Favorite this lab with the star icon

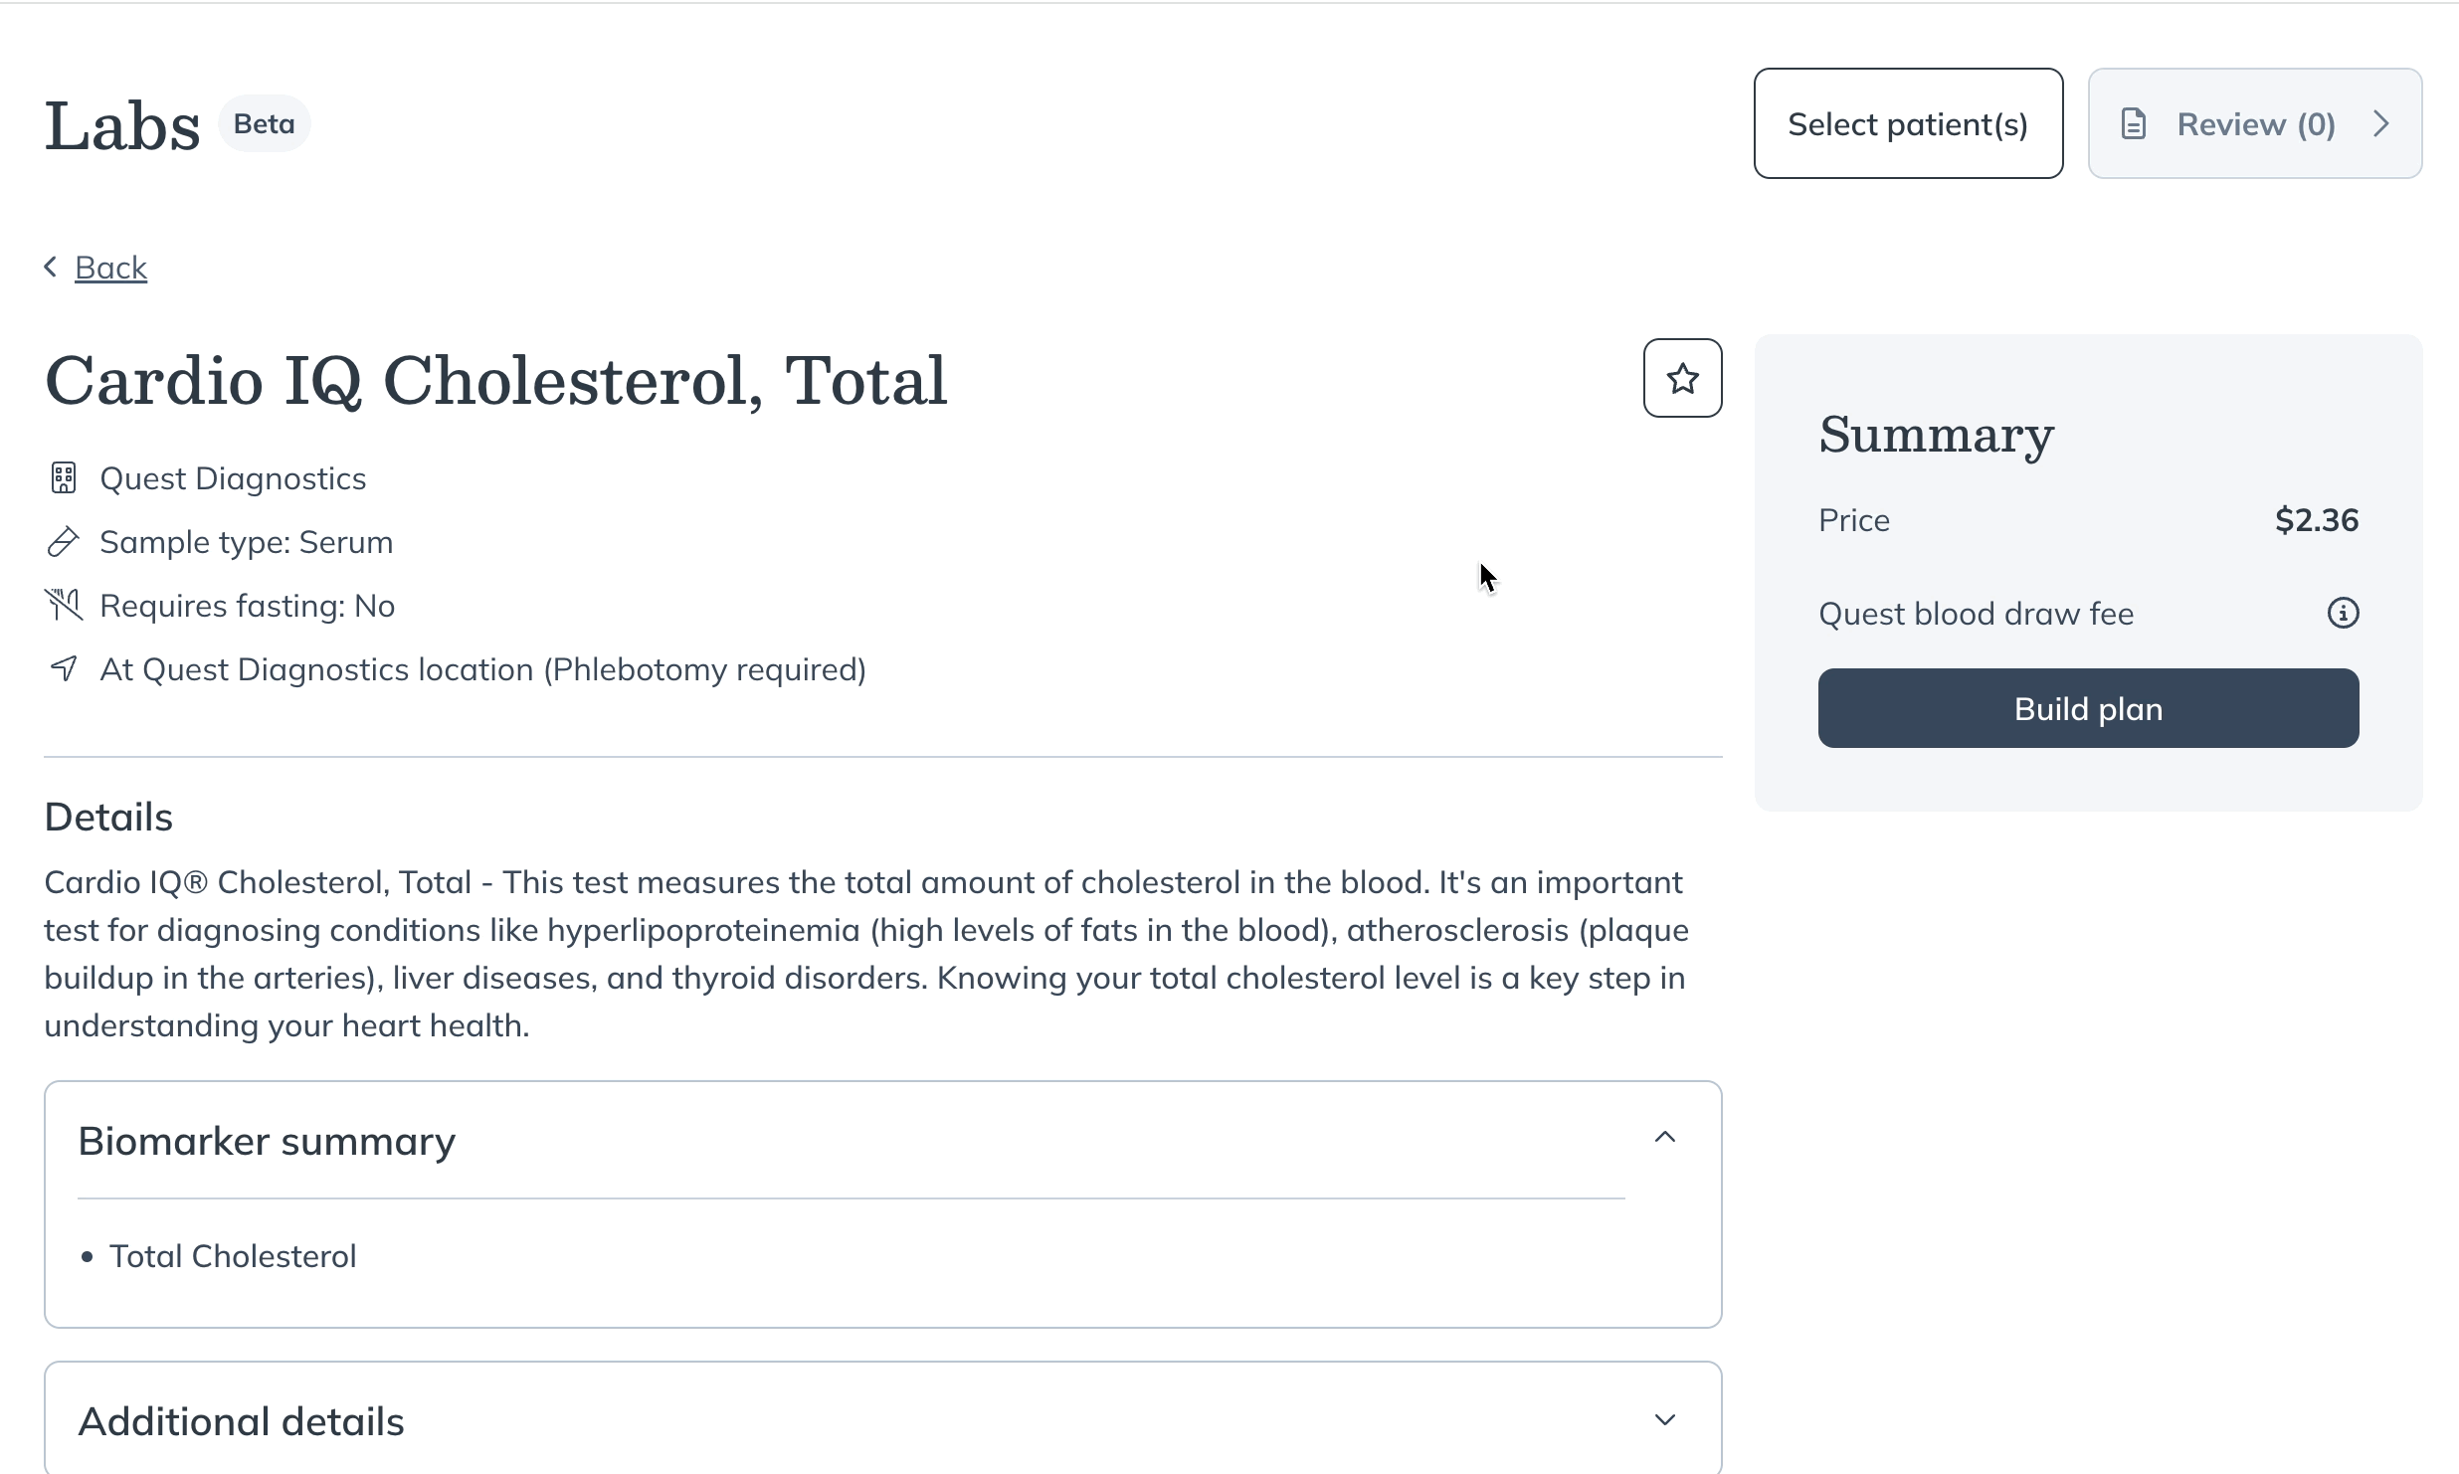pos(1682,378)
